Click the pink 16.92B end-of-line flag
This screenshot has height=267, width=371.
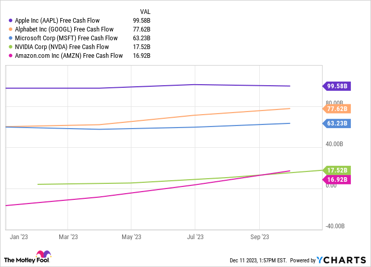coord(336,180)
